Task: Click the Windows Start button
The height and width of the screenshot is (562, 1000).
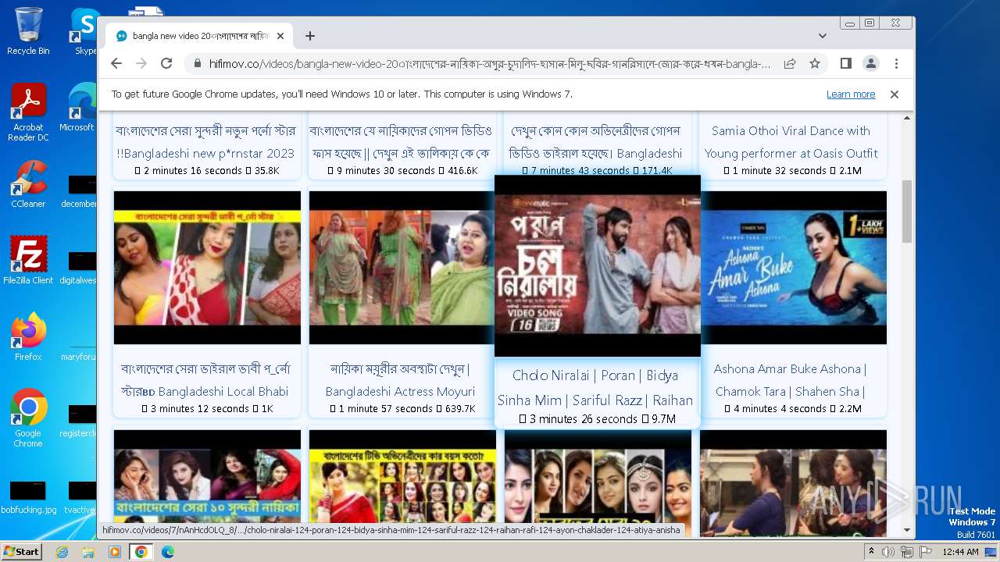Action: pyautogui.click(x=21, y=551)
